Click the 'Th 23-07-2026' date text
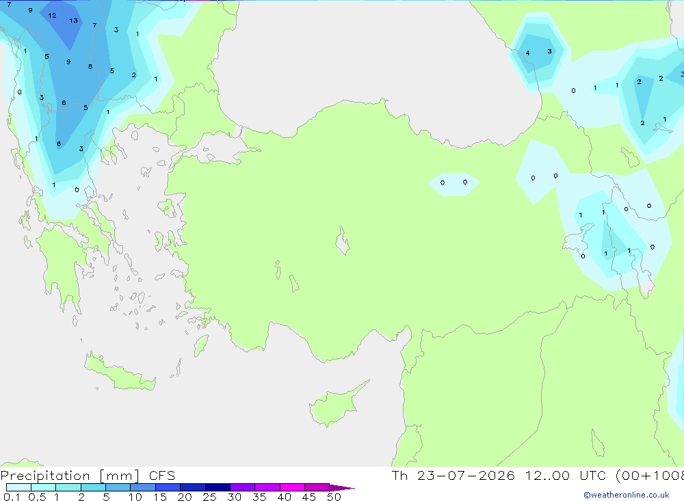This screenshot has height=501, width=684. [x=453, y=475]
